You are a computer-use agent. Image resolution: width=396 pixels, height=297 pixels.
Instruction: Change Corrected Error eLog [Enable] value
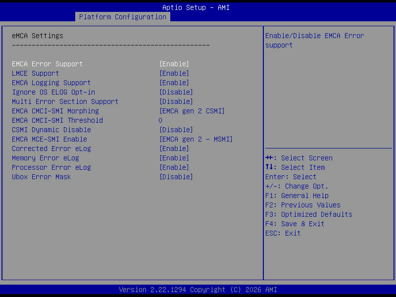click(x=174, y=148)
